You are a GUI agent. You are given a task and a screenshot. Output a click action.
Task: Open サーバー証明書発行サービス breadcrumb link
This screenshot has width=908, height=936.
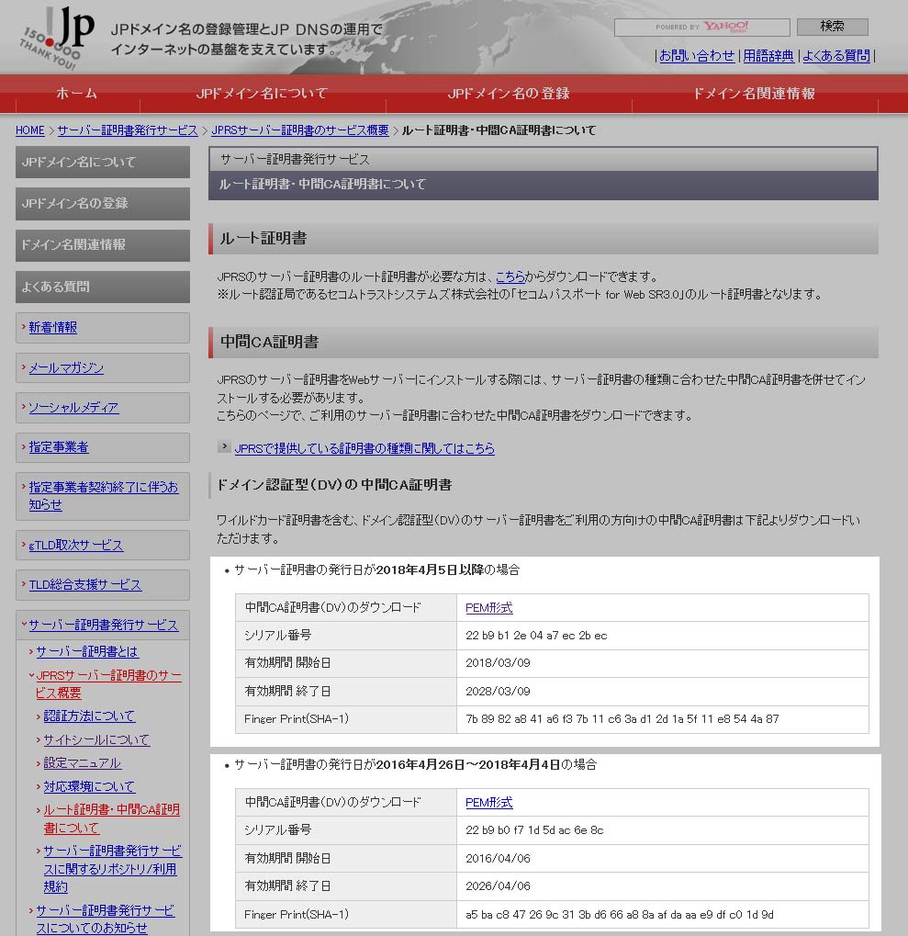127,130
